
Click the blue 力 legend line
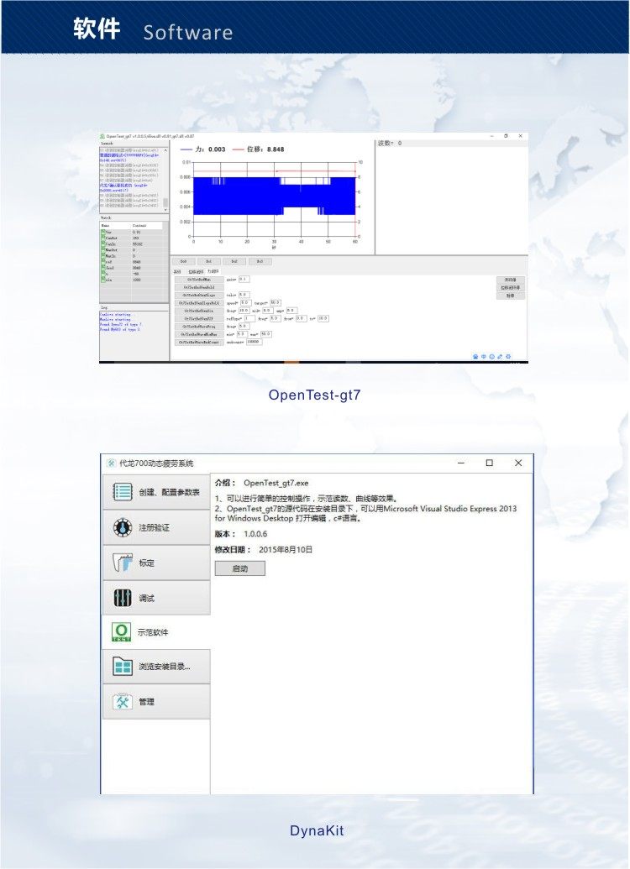(x=186, y=149)
